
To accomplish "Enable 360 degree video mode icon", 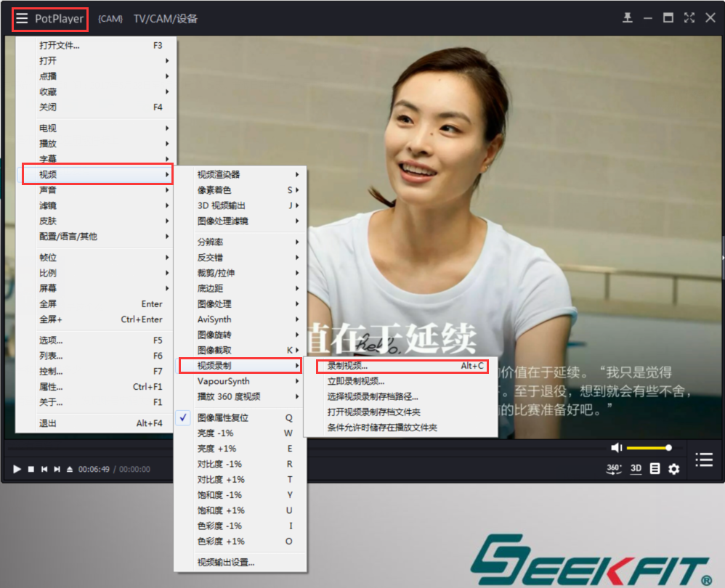I will click(614, 469).
